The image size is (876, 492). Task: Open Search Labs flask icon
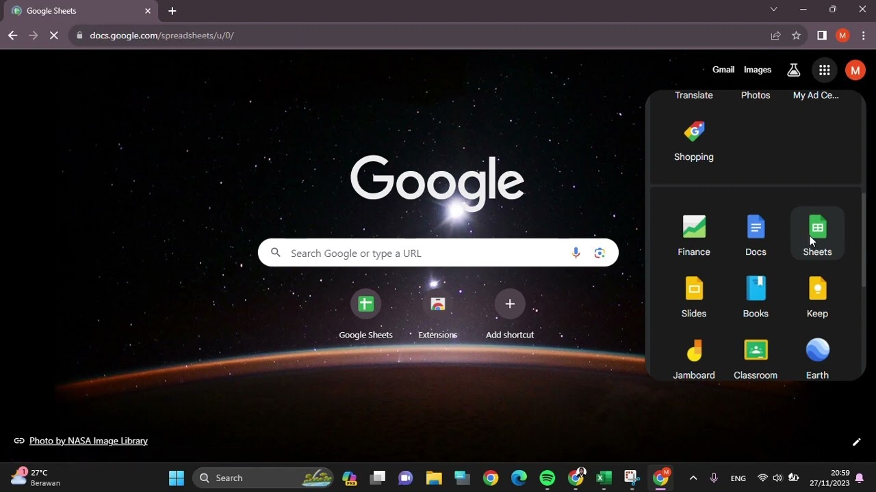click(793, 70)
